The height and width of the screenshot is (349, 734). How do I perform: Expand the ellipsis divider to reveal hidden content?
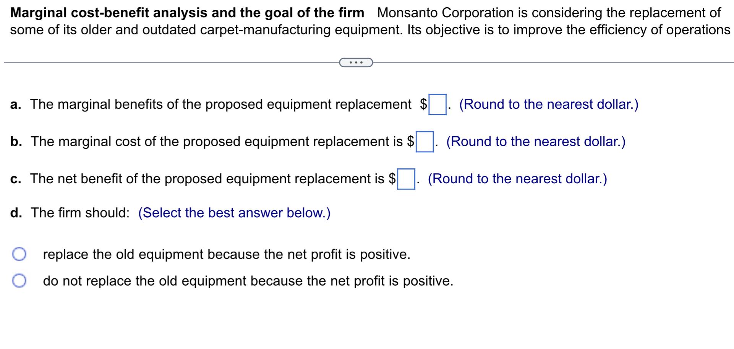pyautogui.click(x=356, y=62)
